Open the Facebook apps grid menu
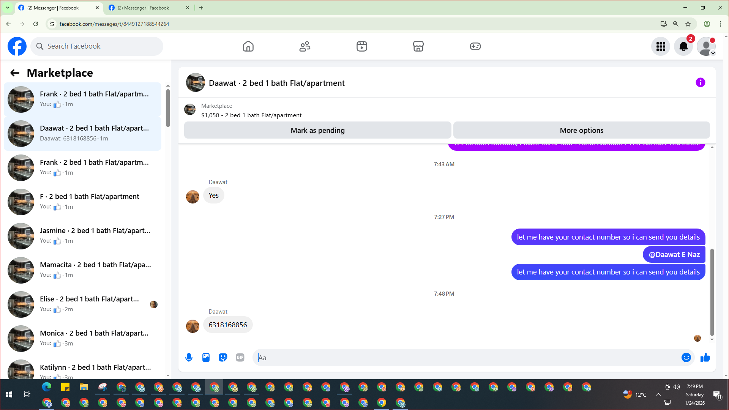 661,46
